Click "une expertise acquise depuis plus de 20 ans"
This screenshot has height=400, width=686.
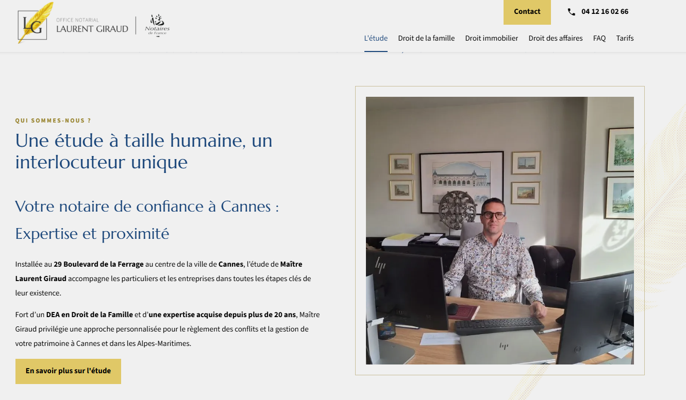click(222, 315)
